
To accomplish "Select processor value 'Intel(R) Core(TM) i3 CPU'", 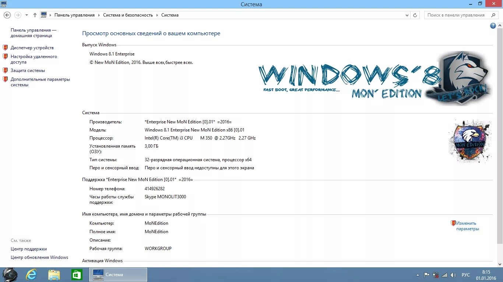I will [x=169, y=138].
